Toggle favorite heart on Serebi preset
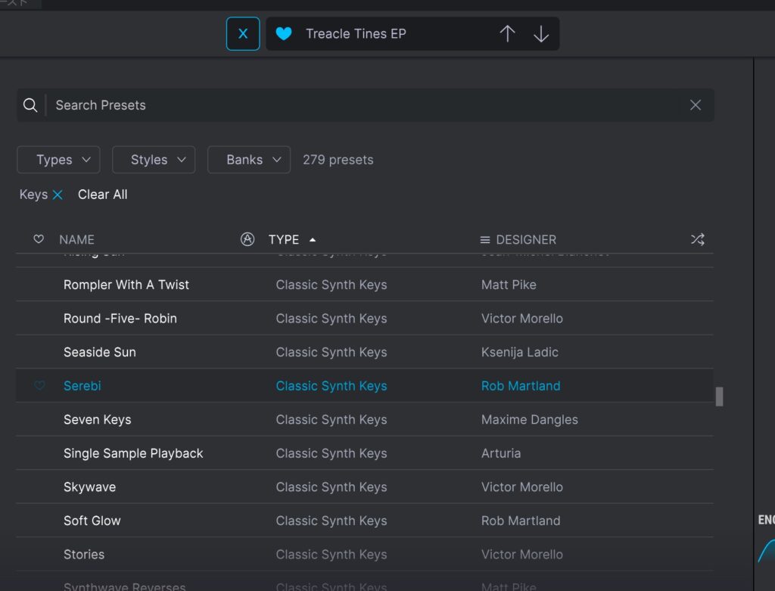 (x=39, y=386)
